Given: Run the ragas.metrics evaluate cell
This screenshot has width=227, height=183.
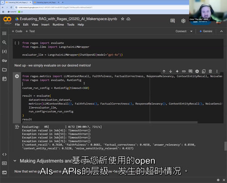Looking at the screenshot, I should pos(17,76).
